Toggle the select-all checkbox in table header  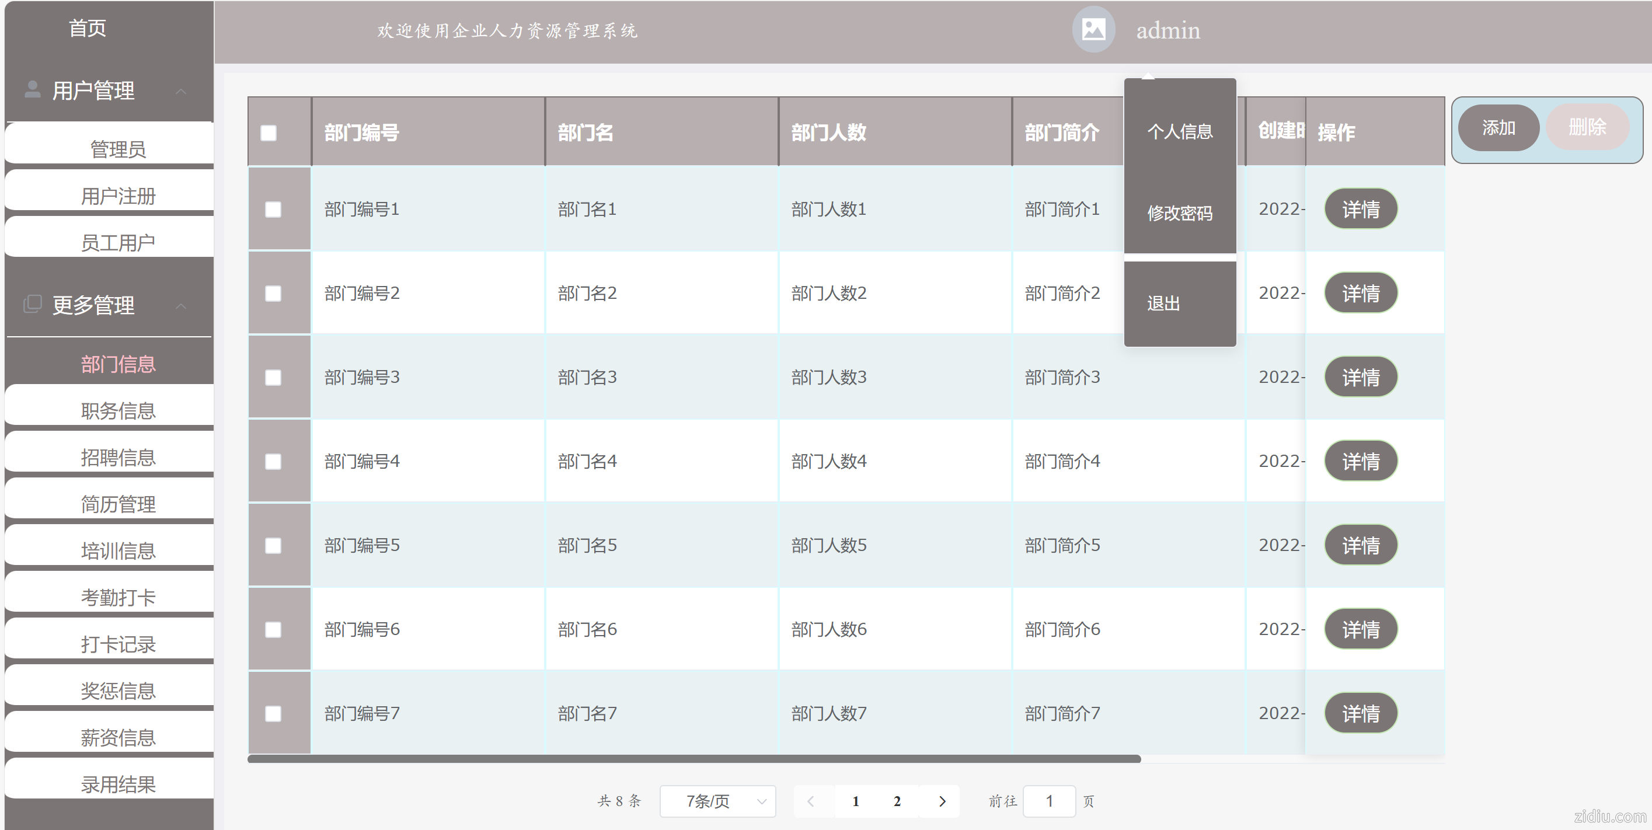269,132
